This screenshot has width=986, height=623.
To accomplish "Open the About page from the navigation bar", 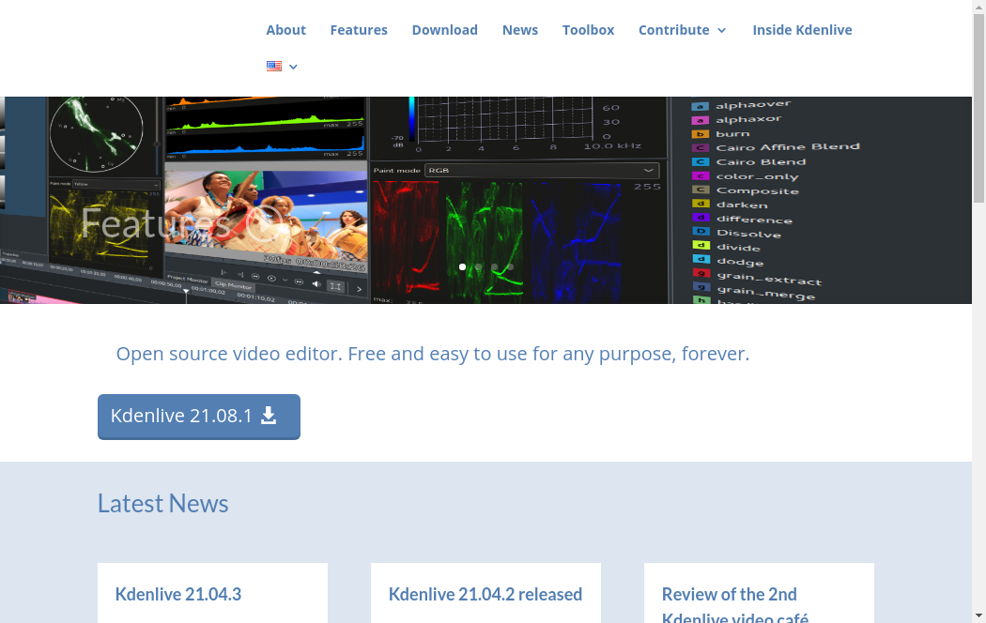I will tap(285, 30).
